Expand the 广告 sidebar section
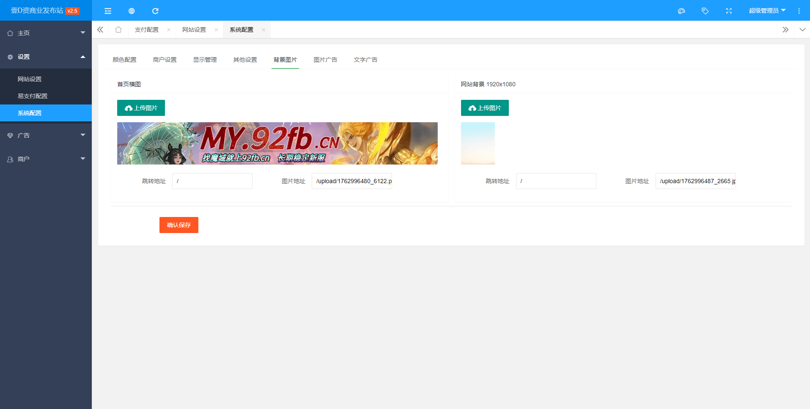The width and height of the screenshot is (810, 409). click(x=46, y=135)
